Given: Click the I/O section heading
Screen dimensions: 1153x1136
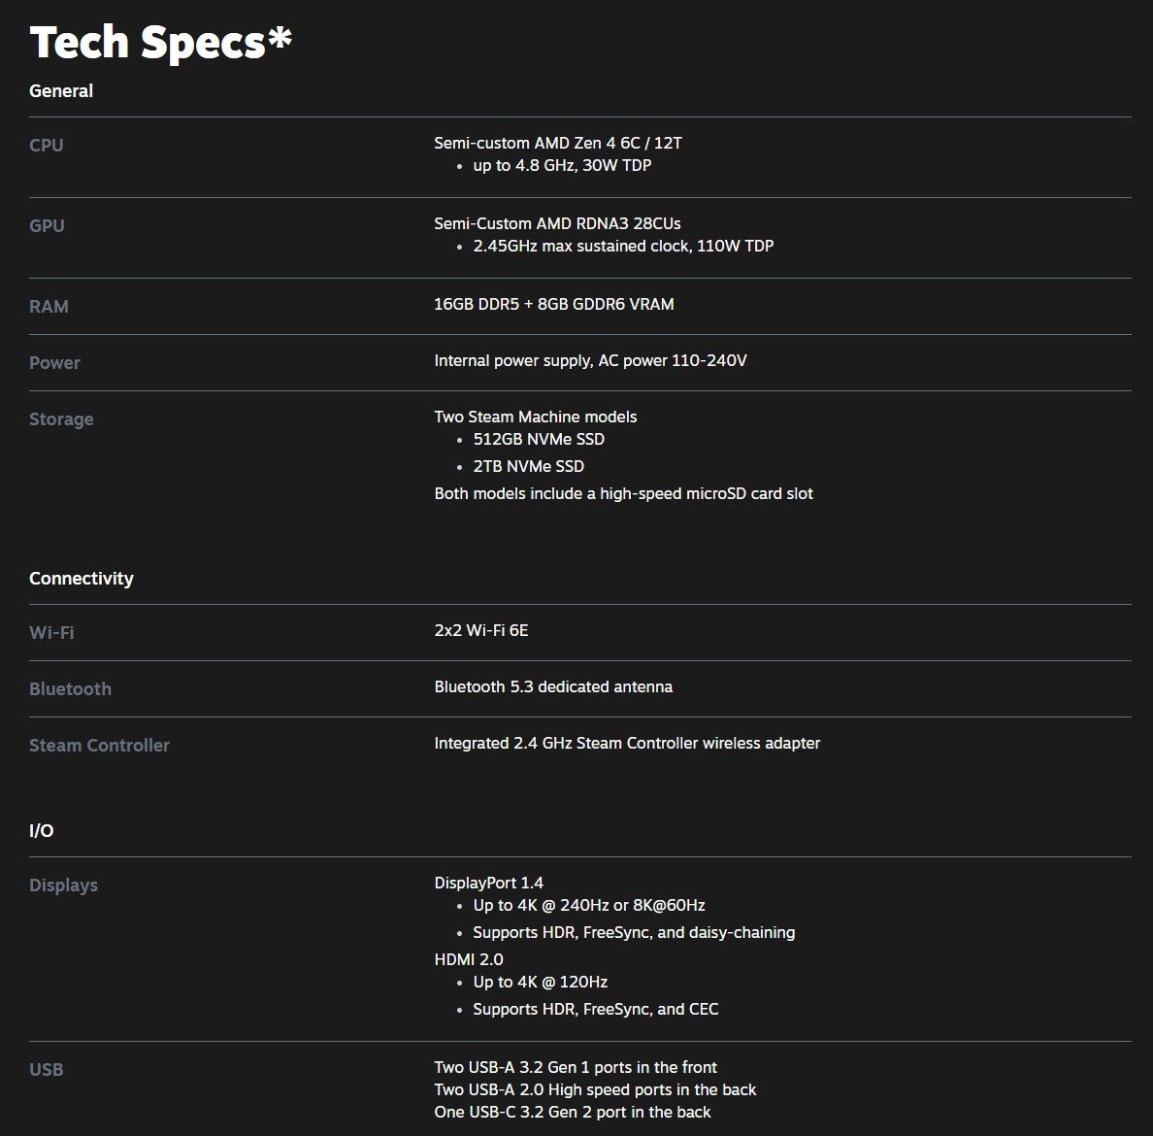Looking at the screenshot, I should 42,831.
